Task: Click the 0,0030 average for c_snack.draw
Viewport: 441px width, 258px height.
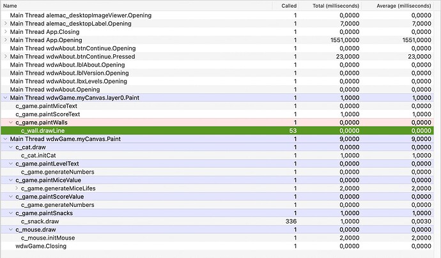Action: [421, 222]
